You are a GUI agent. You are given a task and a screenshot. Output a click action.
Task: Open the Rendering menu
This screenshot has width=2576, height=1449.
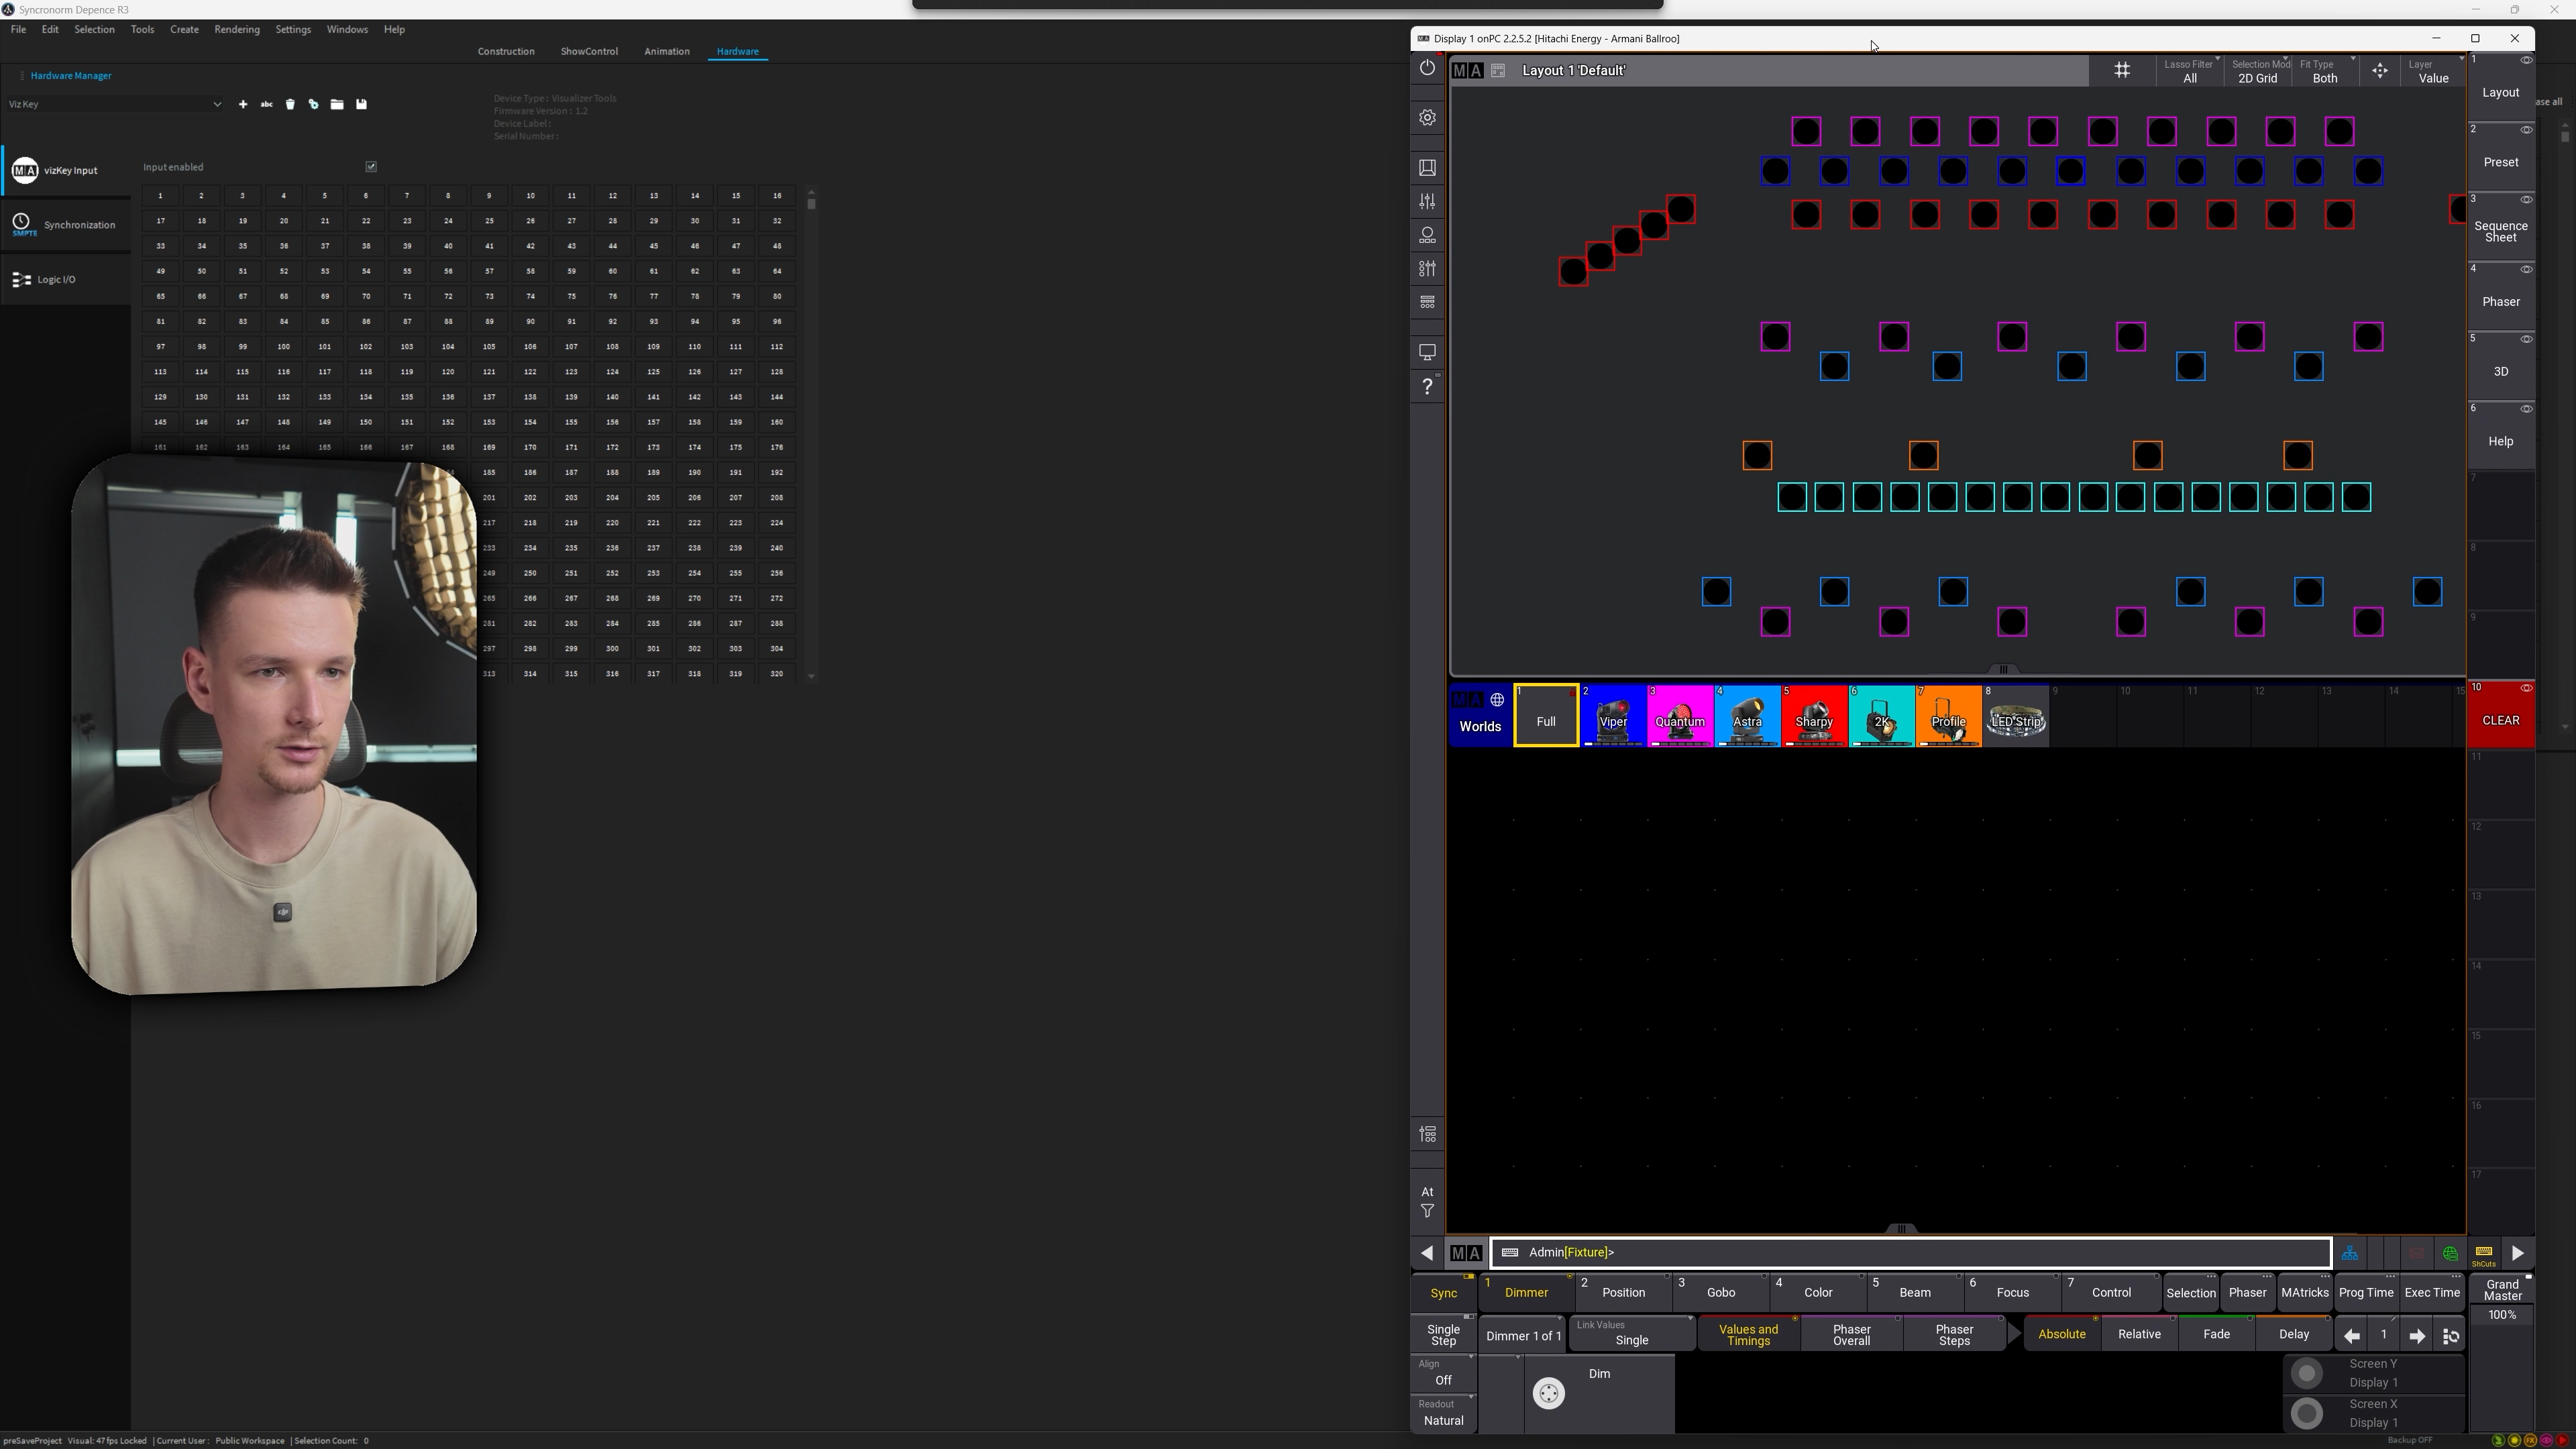(237, 30)
